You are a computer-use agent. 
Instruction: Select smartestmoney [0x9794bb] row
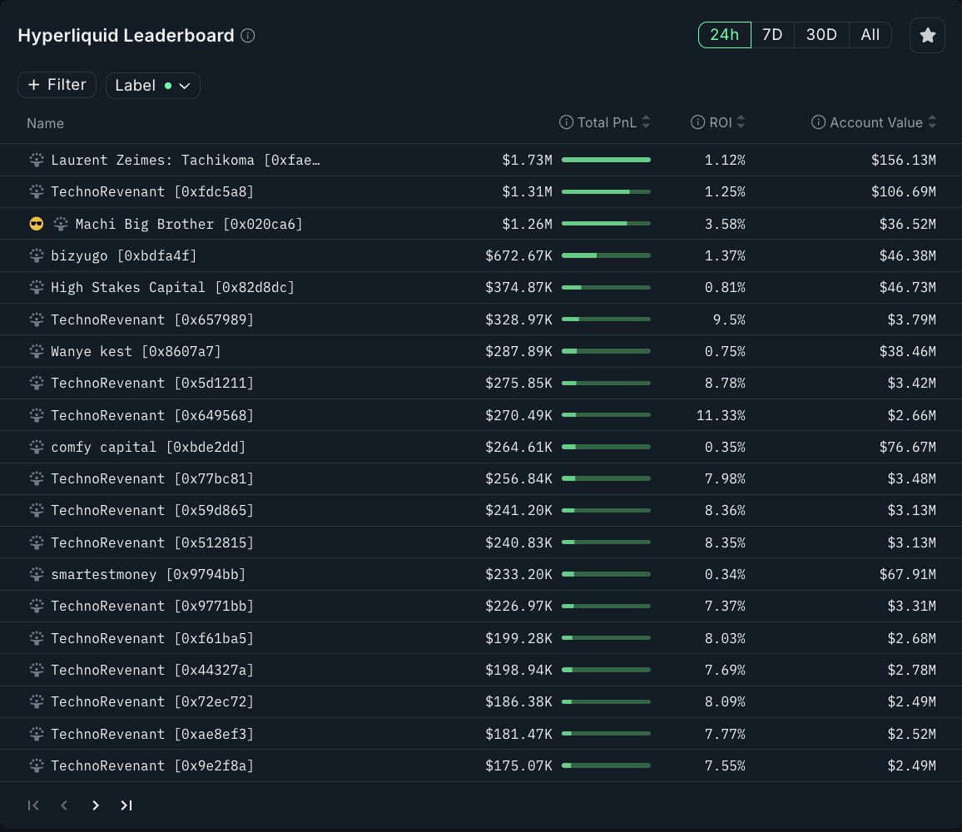[481, 574]
